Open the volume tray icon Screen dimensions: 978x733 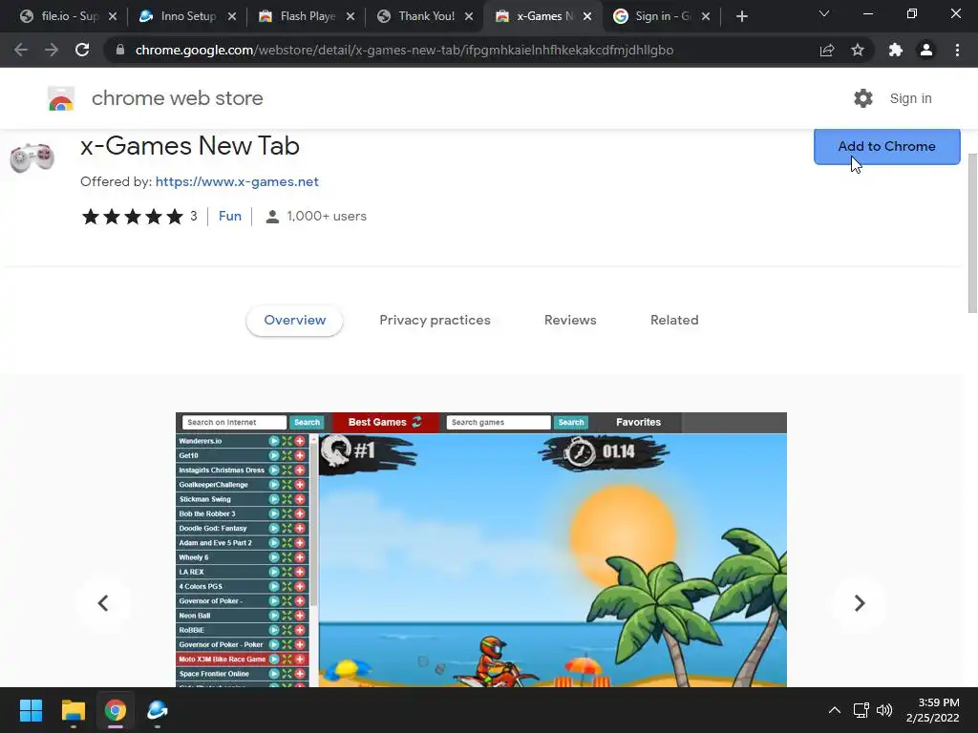pos(884,710)
